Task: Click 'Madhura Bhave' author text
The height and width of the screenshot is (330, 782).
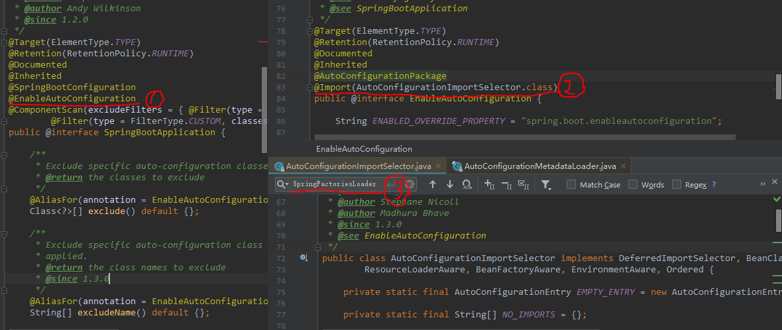Action: tap(414, 213)
